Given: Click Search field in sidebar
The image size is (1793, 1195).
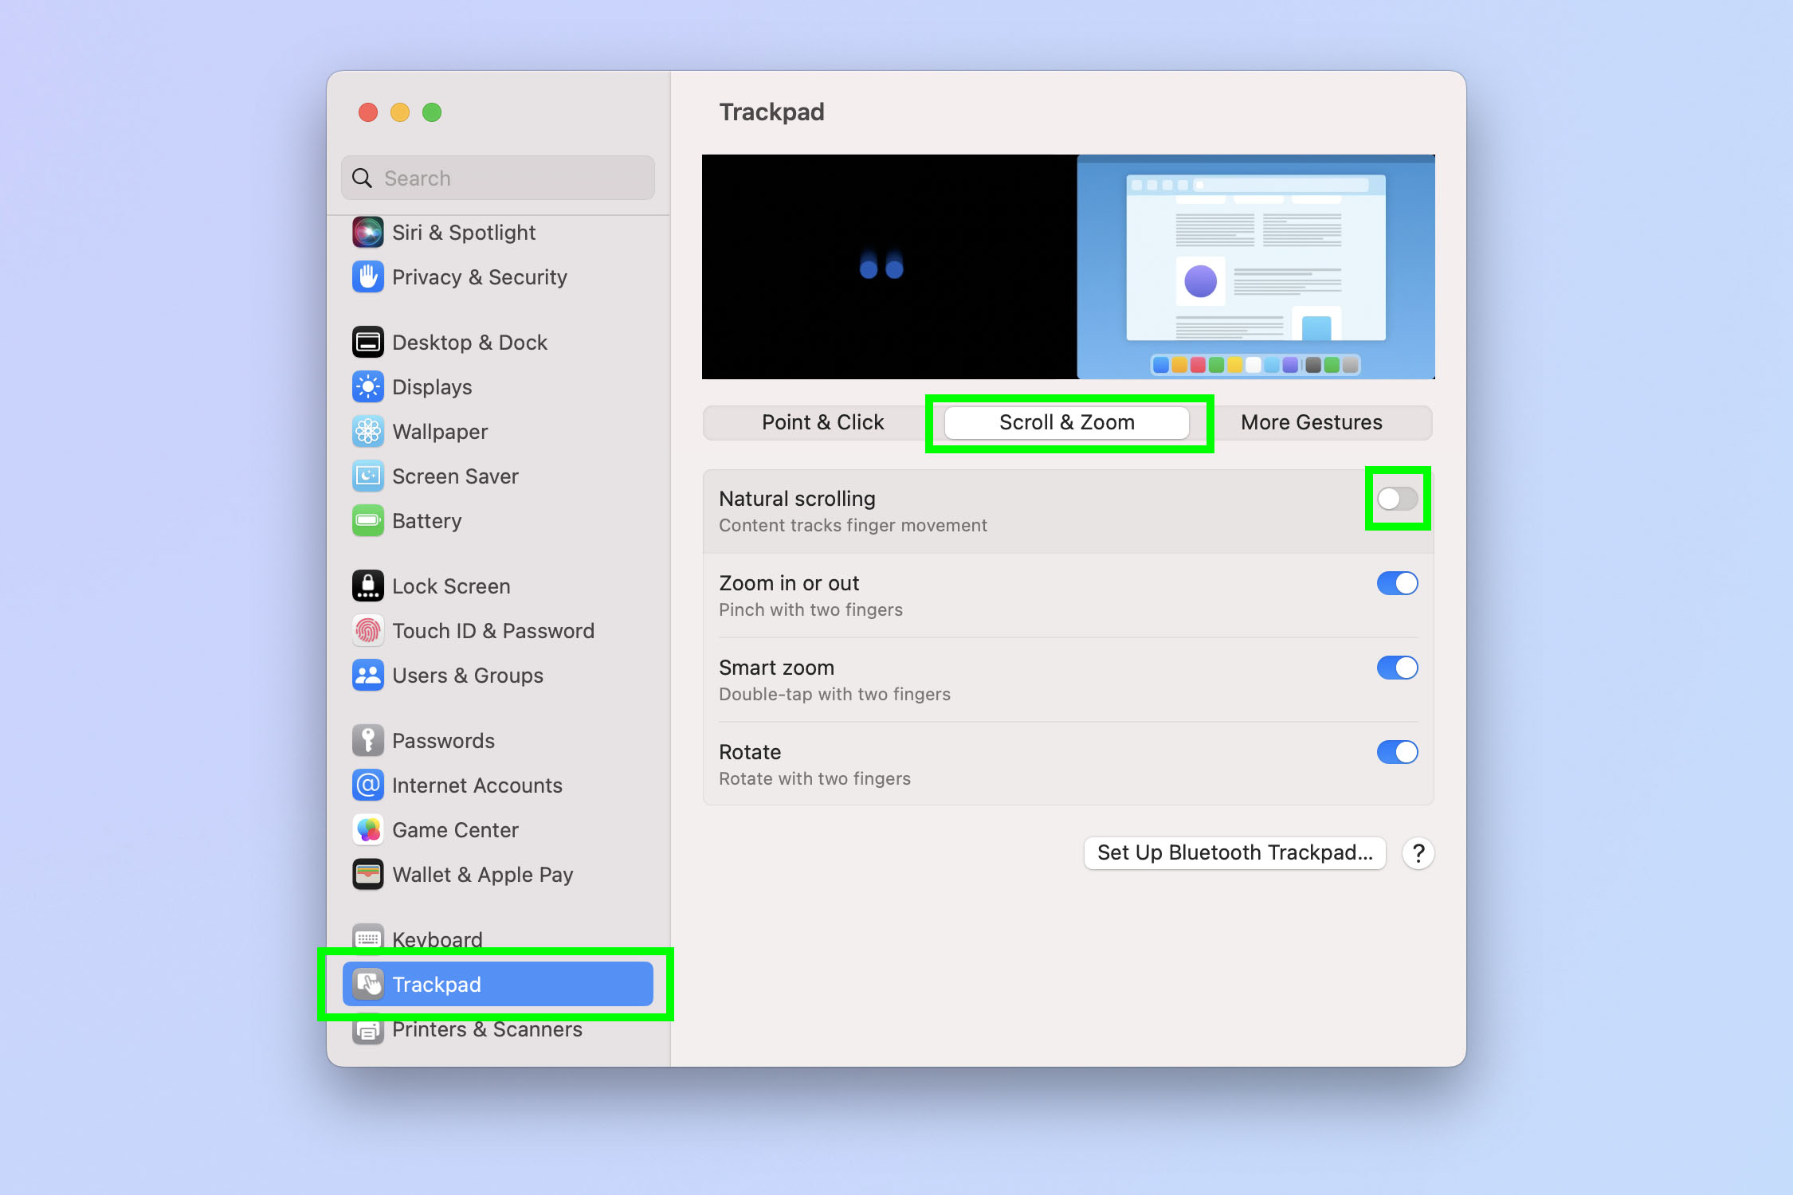Looking at the screenshot, I should 500,176.
